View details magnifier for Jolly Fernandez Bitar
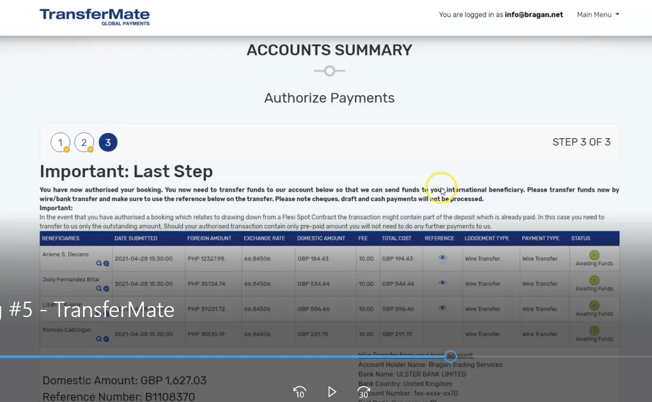 coord(98,288)
